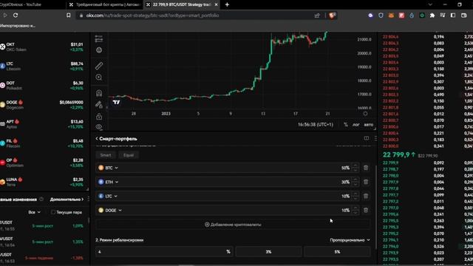
Task: Open the Импортировано bookmarks folder
Action: (18, 26)
